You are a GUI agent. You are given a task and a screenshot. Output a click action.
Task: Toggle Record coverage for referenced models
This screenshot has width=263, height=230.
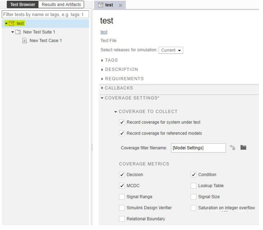[x=122, y=134]
